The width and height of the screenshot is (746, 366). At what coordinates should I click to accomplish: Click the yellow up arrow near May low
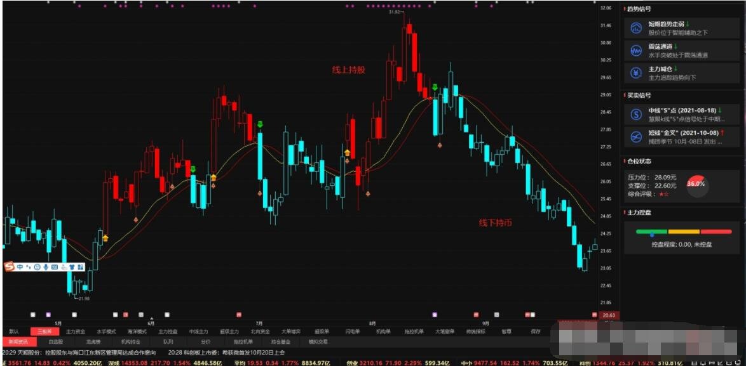click(105, 238)
